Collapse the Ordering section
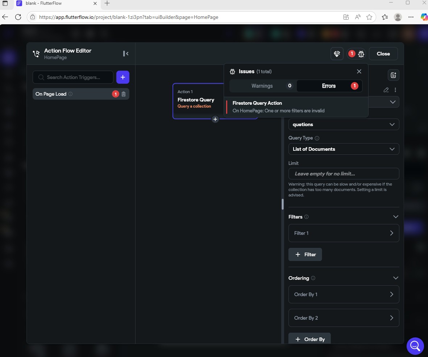428x357 pixels. pyautogui.click(x=395, y=278)
